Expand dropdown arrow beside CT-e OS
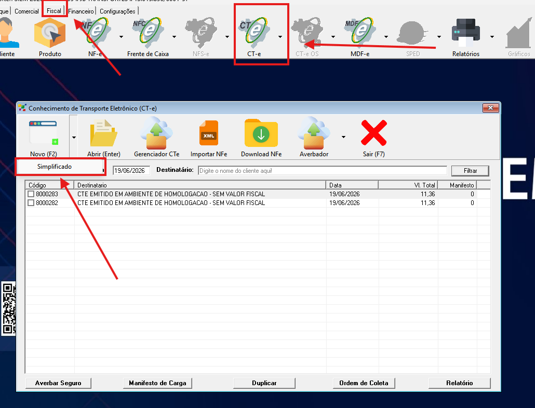535x408 pixels. pyautogui.click(x=333, y=36)
